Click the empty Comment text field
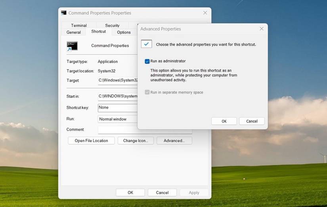The image size is (327, 207). pos(117,130)
